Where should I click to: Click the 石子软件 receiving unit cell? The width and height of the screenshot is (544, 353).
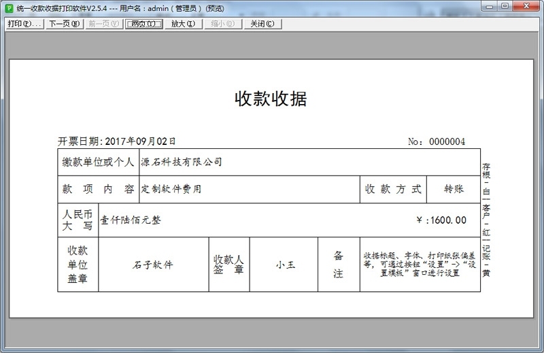[153, 265]
